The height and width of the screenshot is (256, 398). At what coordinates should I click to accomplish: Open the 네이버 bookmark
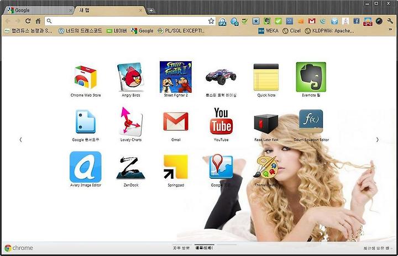point(117,31)
